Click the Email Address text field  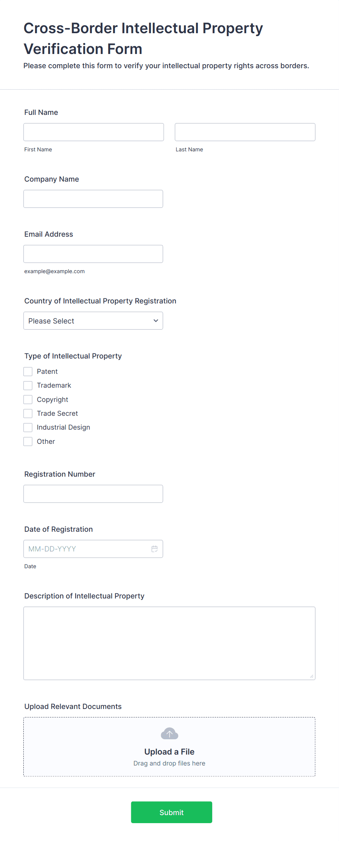pyautogui.click(x=93, y=254)
